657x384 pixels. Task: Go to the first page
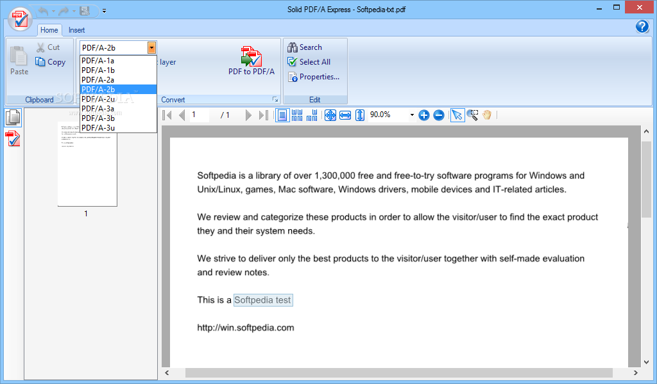[167, 115]
